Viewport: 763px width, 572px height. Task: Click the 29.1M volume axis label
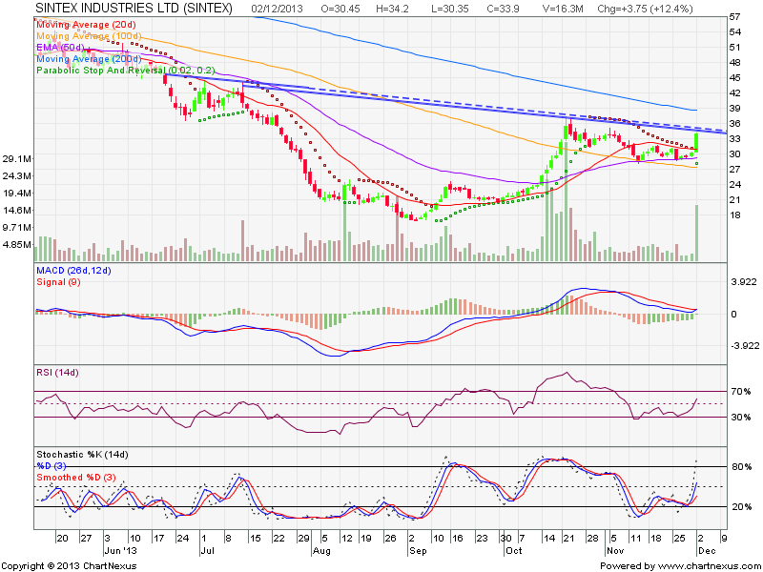pyautogui.click(x=17, y=159)
